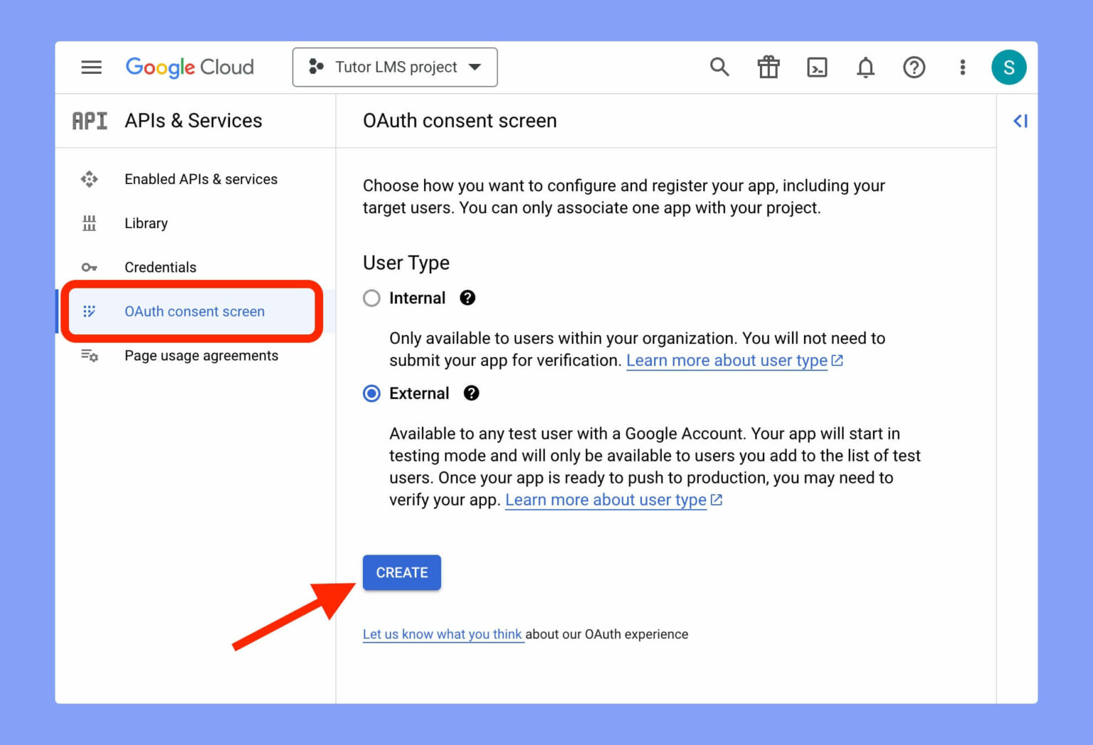Click the gift/promotions icon in top bar
Screen dimensions: 1093x745
coord(768,67)
